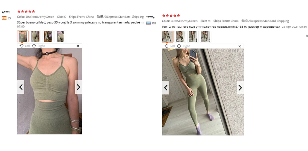
Task: Select first thumbnail of Russian review
Action: click(x=168, y=37)
